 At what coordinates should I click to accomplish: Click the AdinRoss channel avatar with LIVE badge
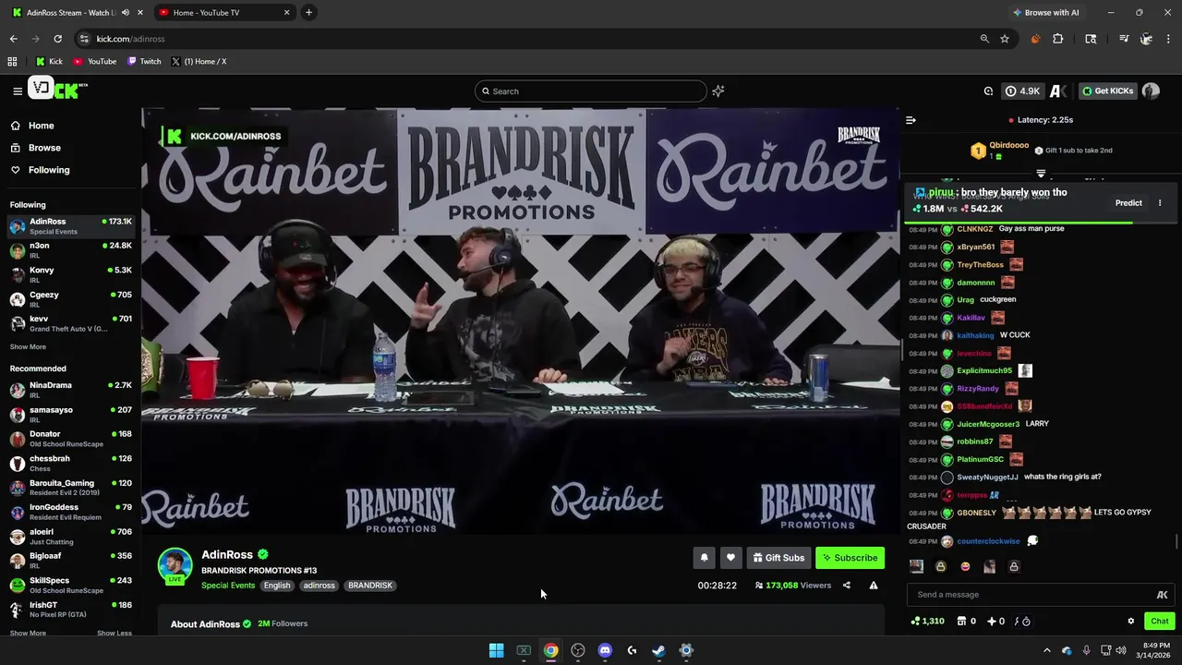tap(175, 567)
